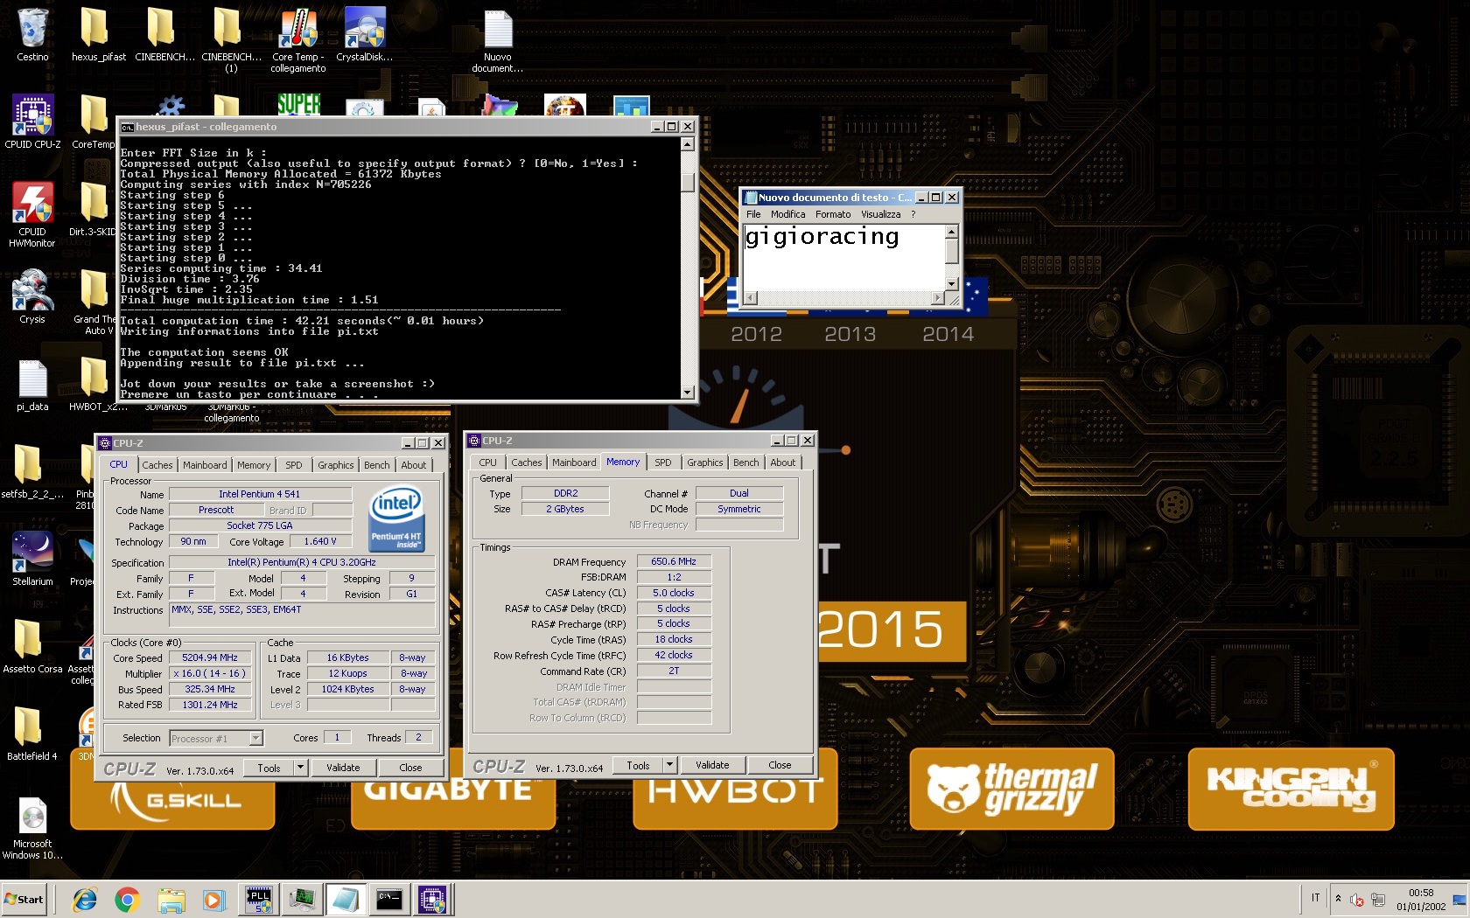Expand Tools dropdown arrow in left CPU-Z
The width and height of the screenshot is (1470, 918).
pyautogui.click(x=300, y=768)
